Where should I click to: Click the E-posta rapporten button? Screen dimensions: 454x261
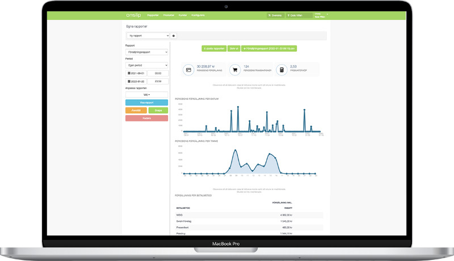214,49
